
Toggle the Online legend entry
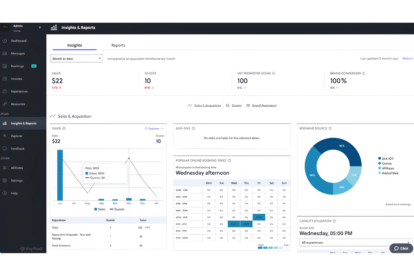(x=385, y=163)
